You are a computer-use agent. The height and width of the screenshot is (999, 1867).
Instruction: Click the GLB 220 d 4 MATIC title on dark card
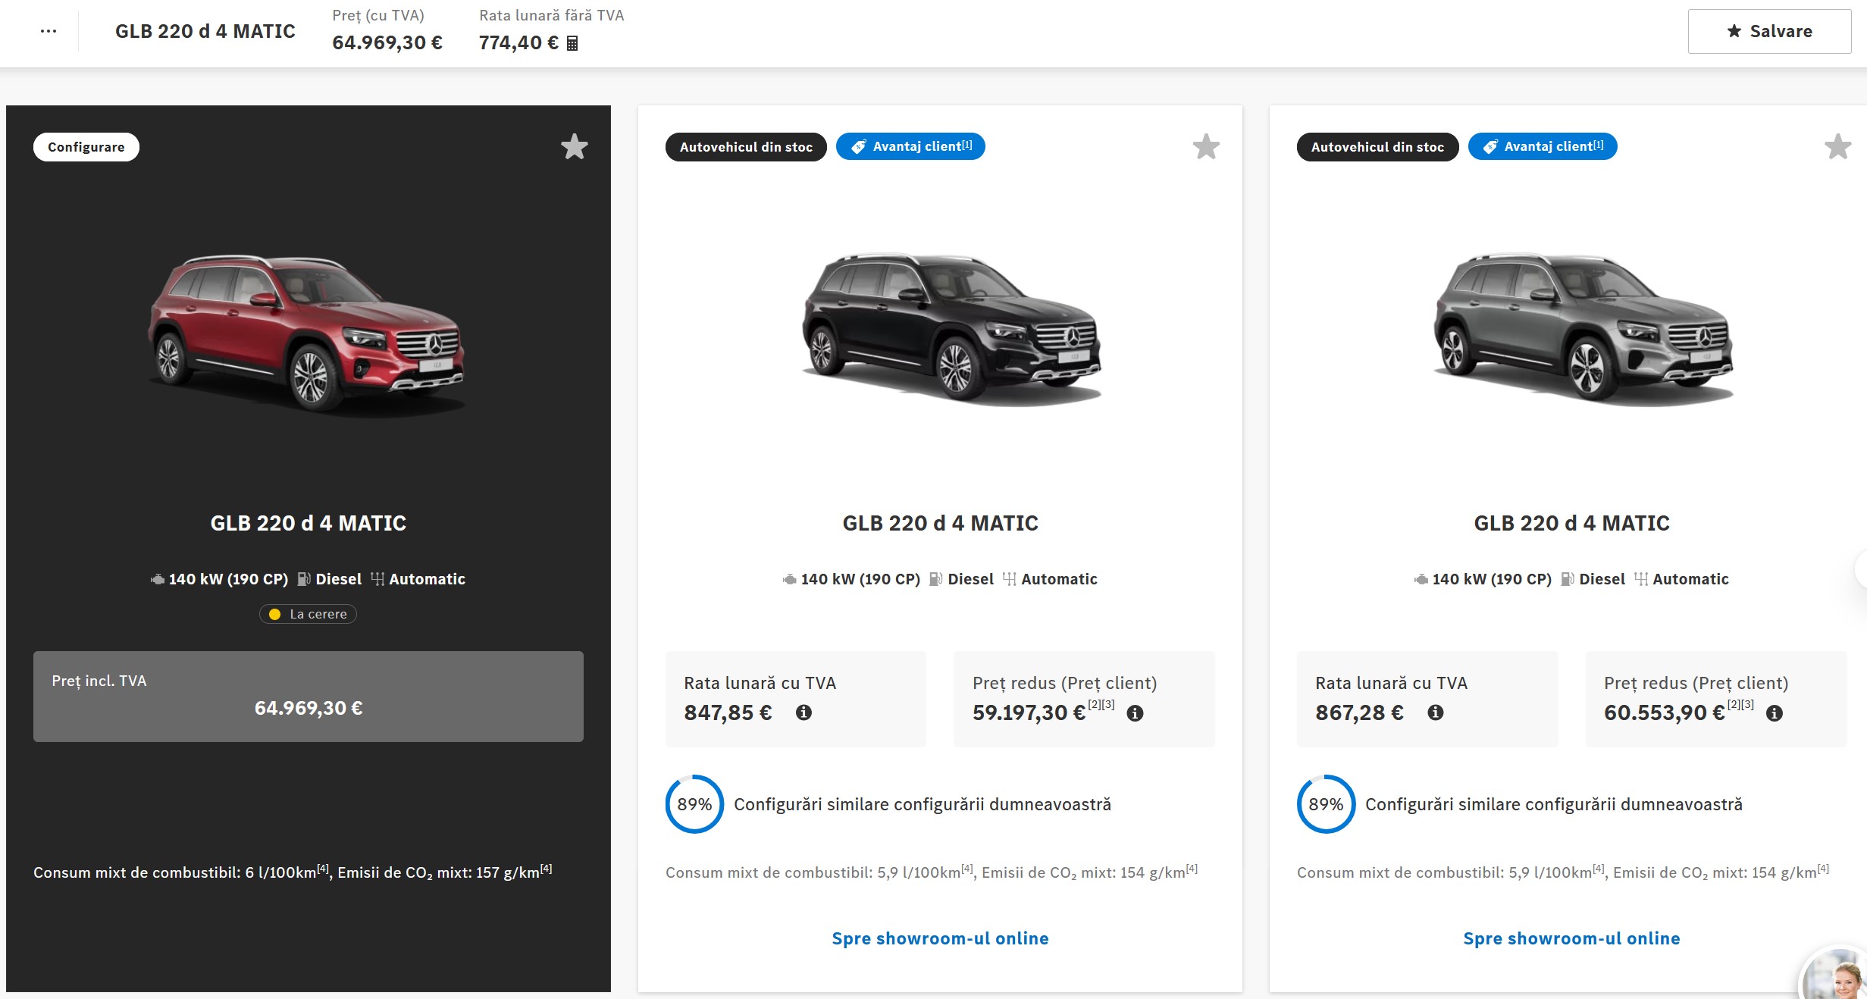(x=308, y=523)
